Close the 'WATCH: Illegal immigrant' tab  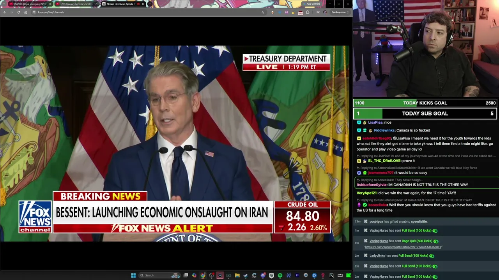click(50, 4)
